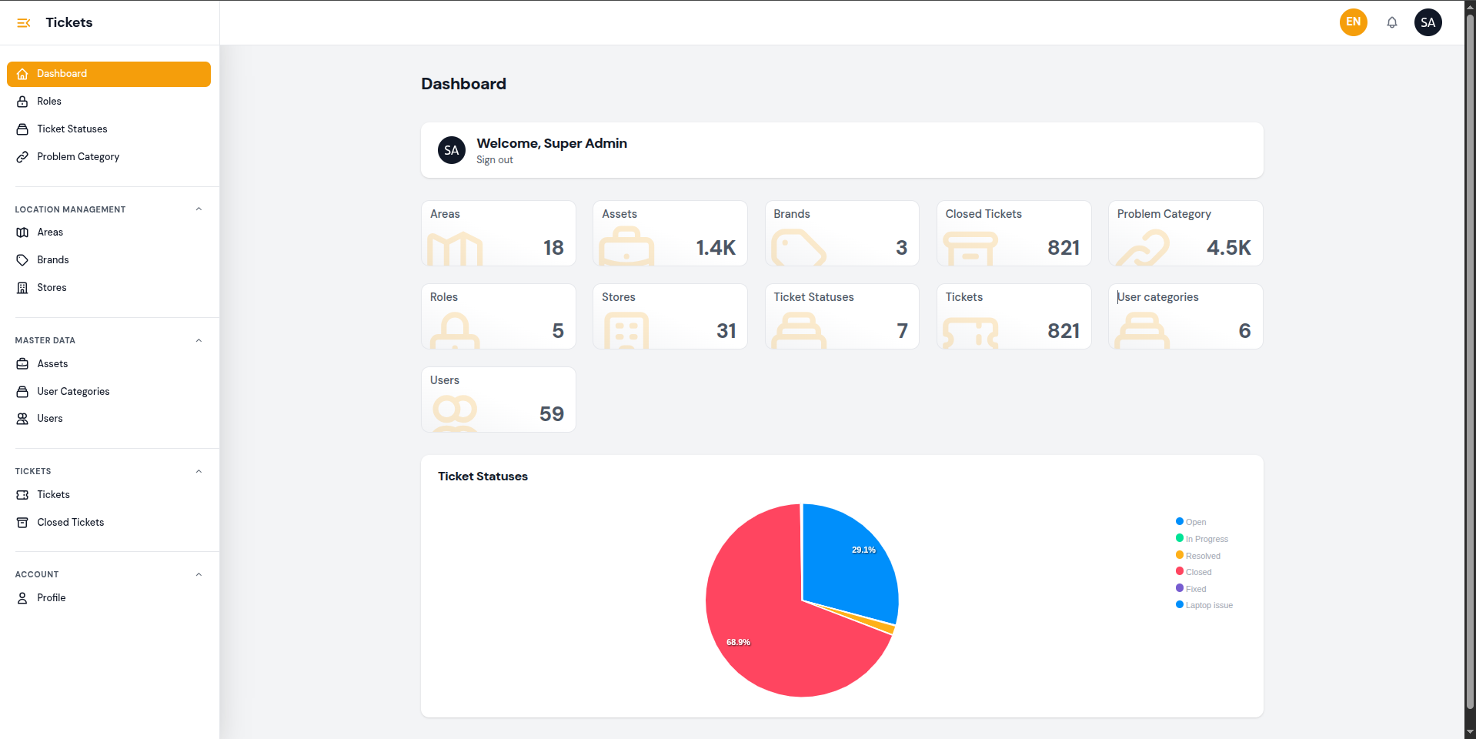Viewport: 1476px width, 739px height.
Task: Open the SA profile avatar
Action: coord(1428,22)
